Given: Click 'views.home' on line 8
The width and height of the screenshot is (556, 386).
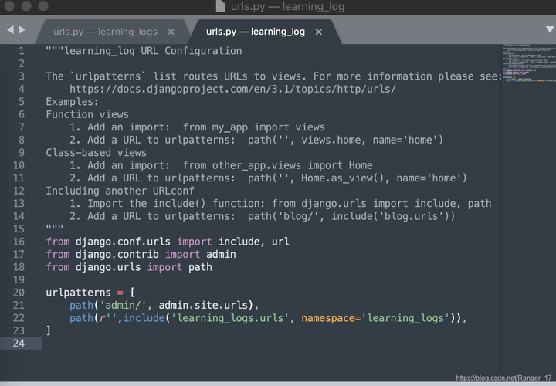Looking at the screenshot, I should [x=331, y=140].
